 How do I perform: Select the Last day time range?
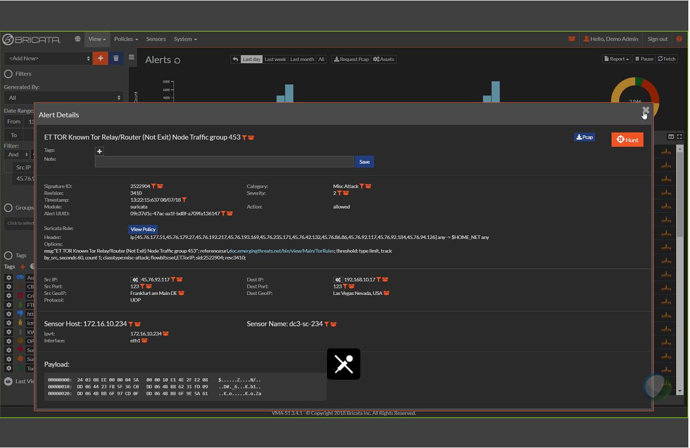click(x=252, y=59)
